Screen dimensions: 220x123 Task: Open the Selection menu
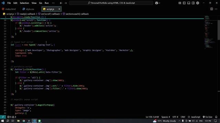click(24, 3)
